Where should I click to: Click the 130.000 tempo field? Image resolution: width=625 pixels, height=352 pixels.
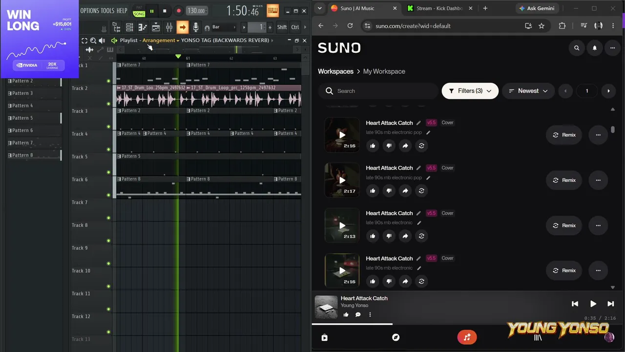pyautogui.click(x=196, y=11)
